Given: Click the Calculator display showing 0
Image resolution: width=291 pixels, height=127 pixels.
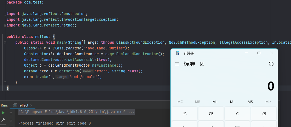Looking at the screenshot, I should coord(271,86).
